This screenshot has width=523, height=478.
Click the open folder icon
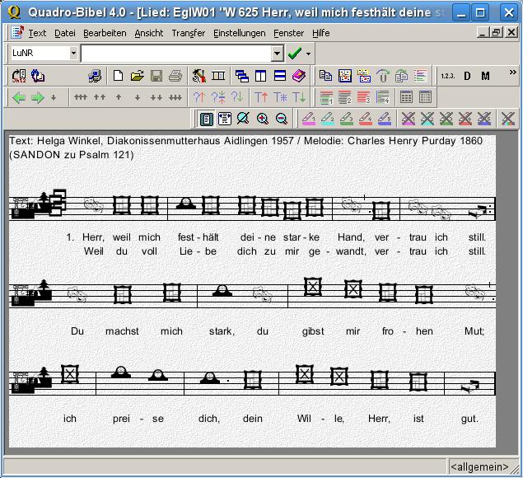coord(137,76)
